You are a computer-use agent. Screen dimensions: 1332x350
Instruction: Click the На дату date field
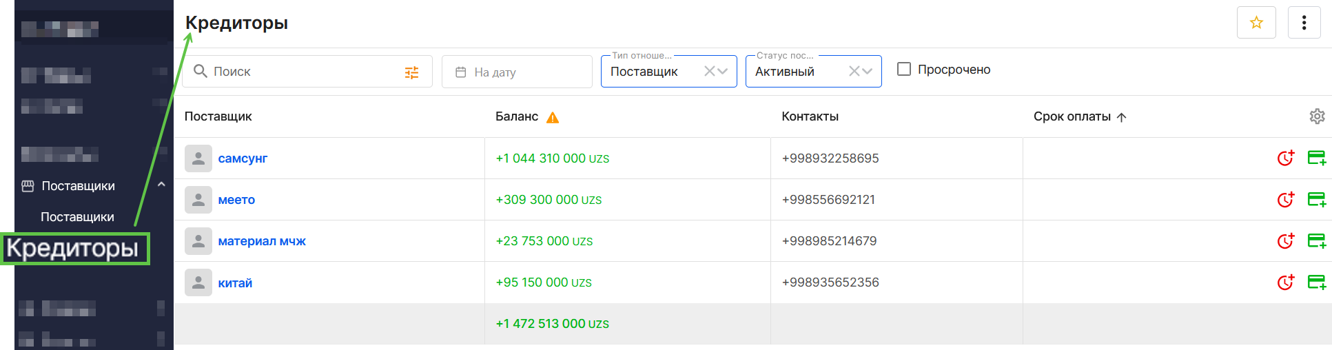(x=517, y=72)
